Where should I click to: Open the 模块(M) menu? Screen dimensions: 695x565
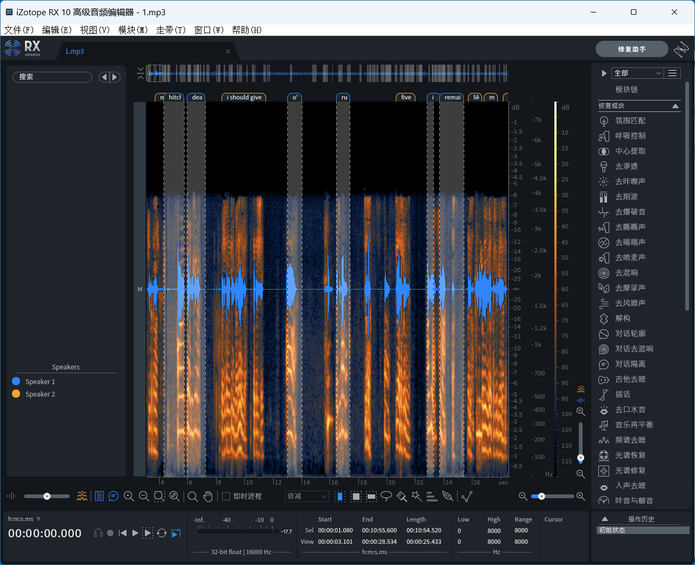click(x=133, y=30)
